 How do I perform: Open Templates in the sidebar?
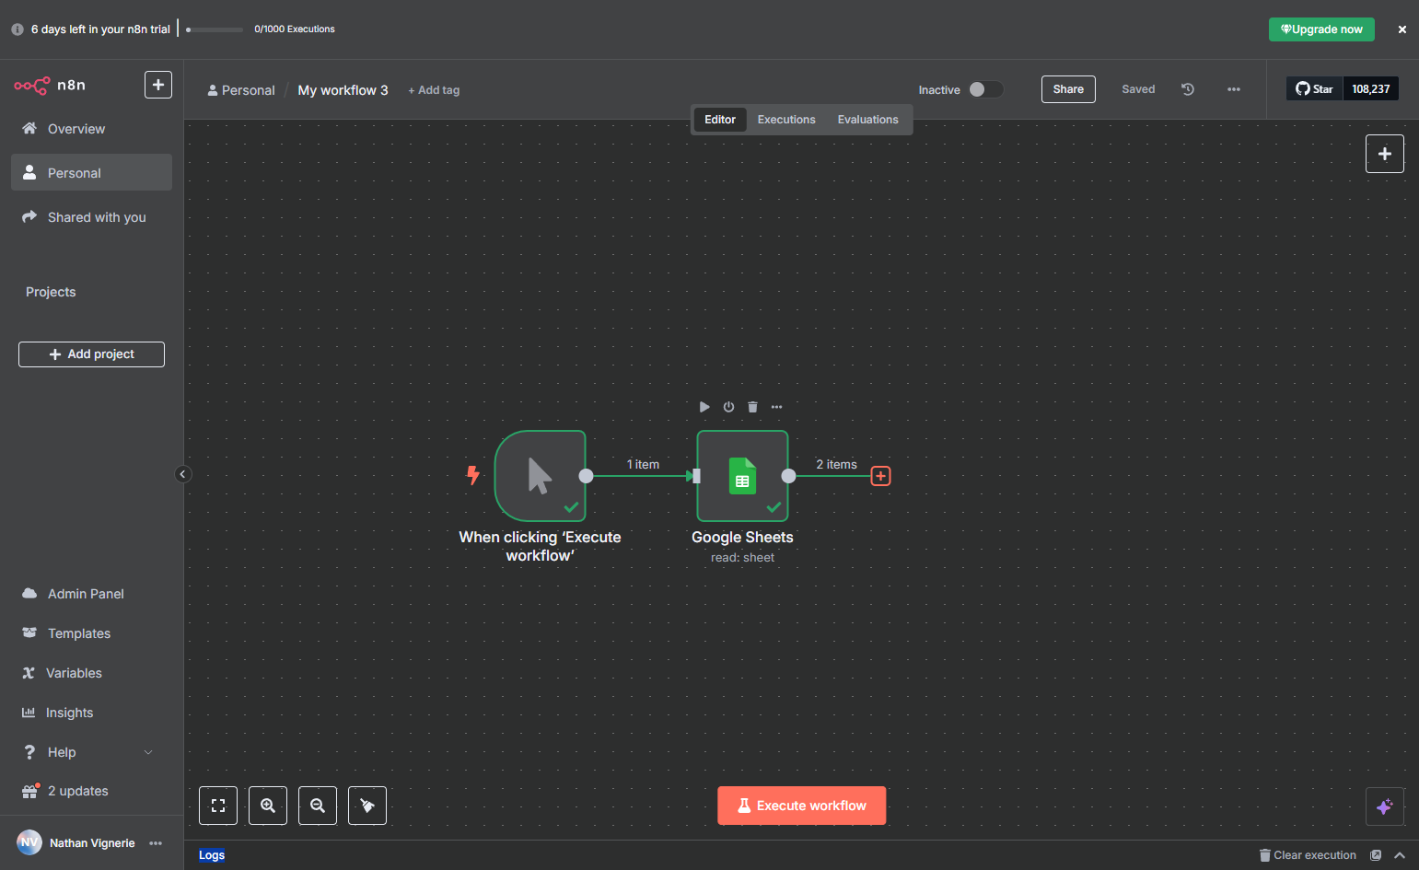[91, 633]
